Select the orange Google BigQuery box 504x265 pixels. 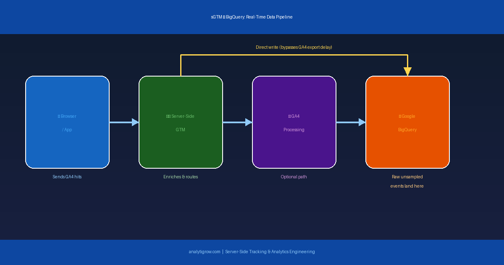pyautogui.click(x=407, y=122)
